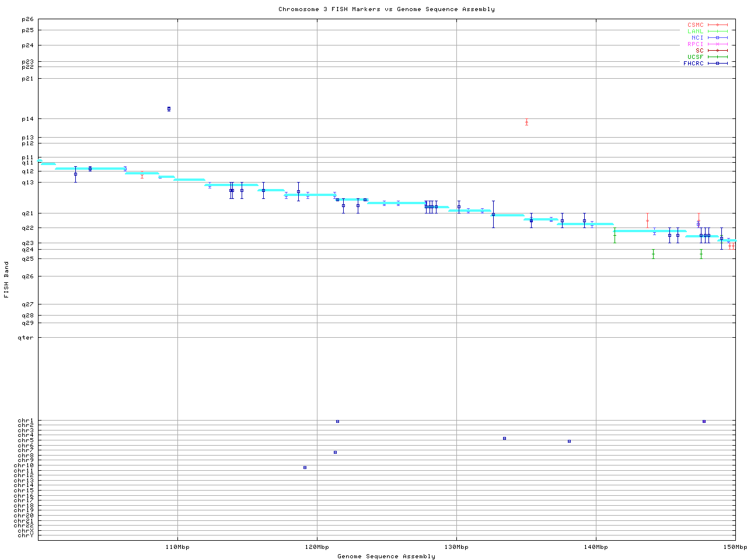
Task: Click the chr11 row marker near 119Mbp
Action: click(x=305, y=467)
